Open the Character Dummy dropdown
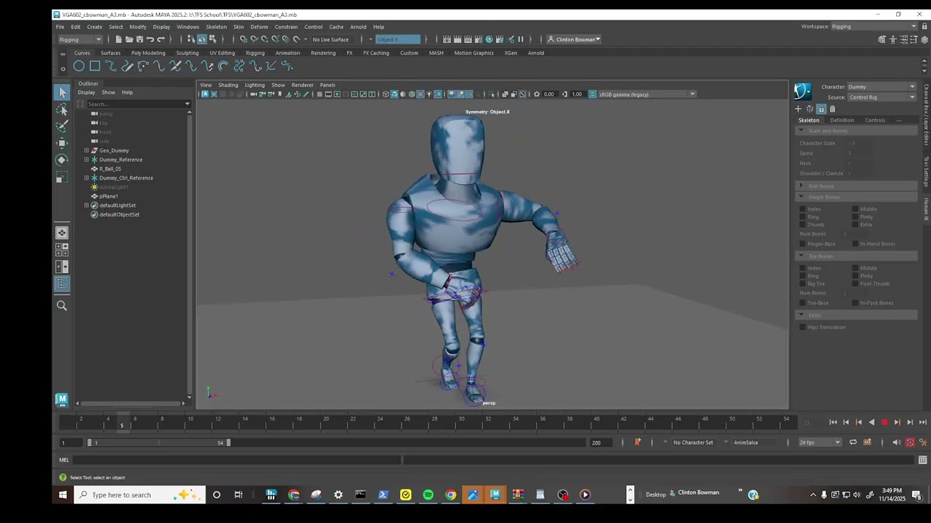 (x=882, y=86)
